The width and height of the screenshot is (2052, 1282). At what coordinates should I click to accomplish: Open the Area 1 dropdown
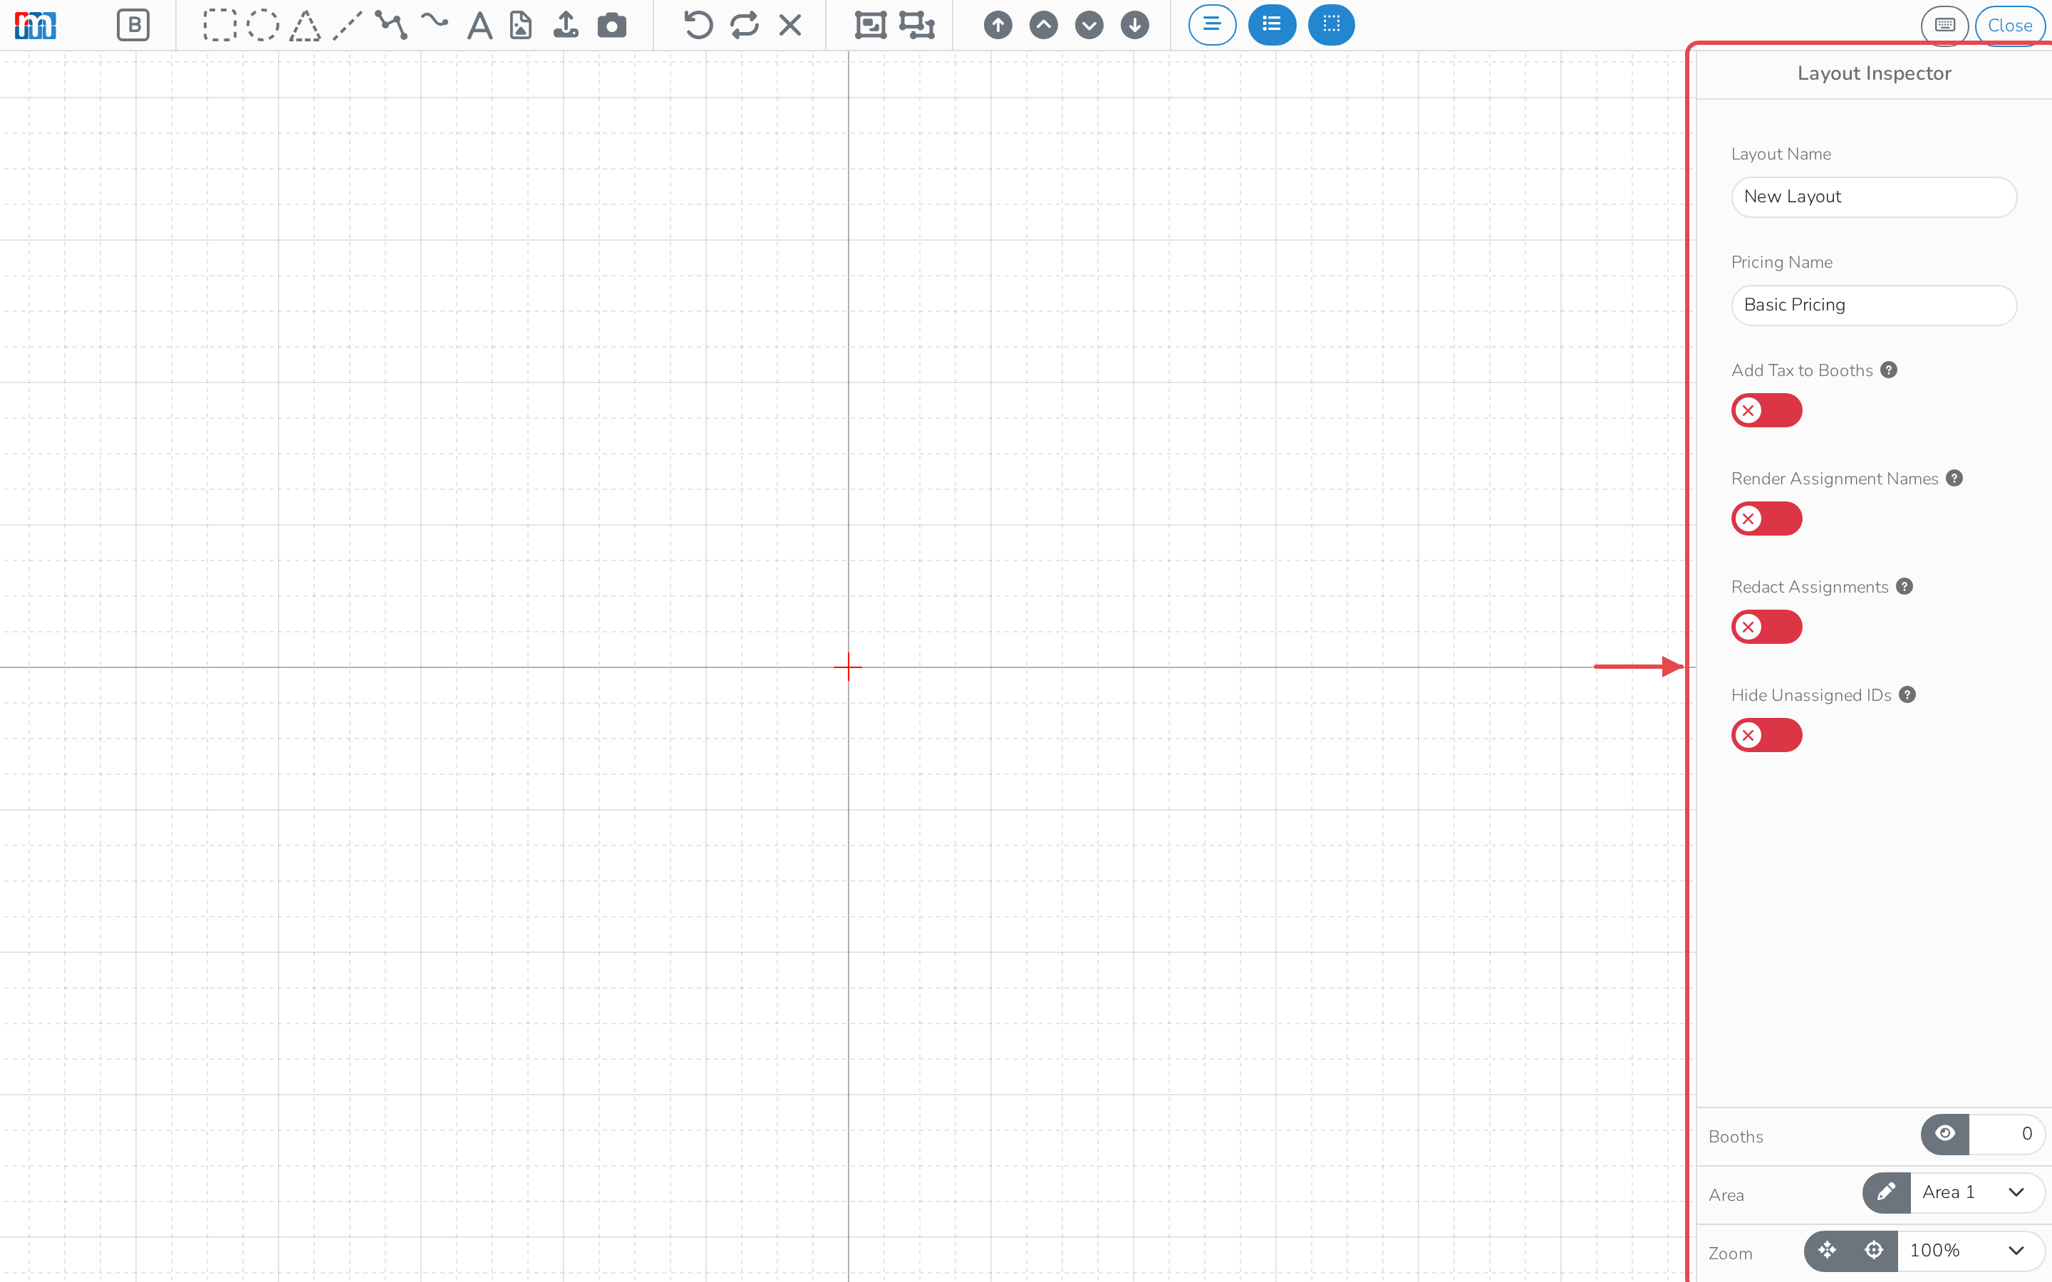tap(1977, 1193)
